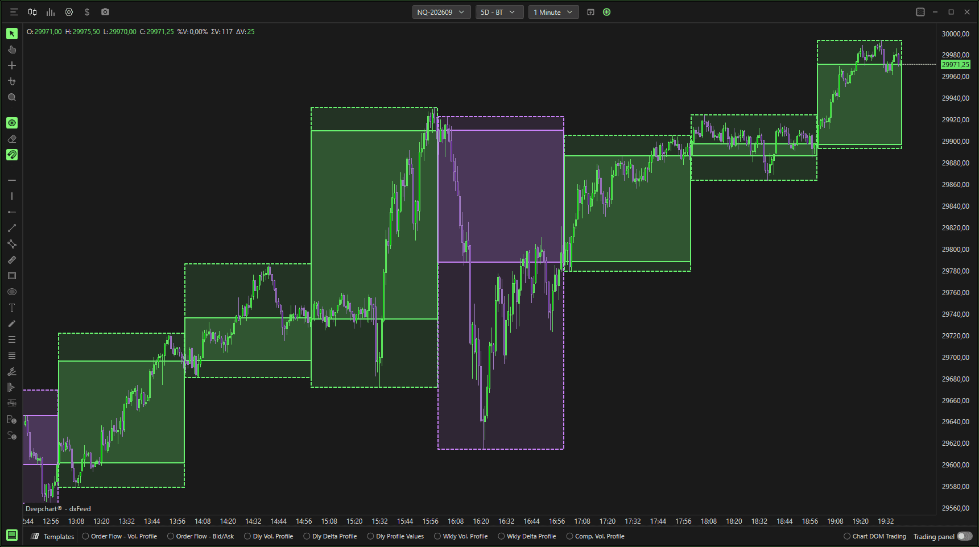Select the trend line tool
This screenshot has height=547, width=979.
tap(12, 228)
